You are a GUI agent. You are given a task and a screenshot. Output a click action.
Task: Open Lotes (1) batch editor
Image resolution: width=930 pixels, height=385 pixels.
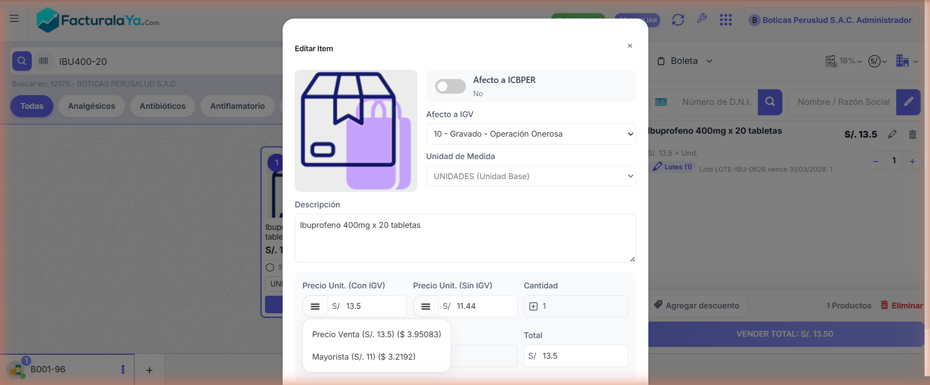[672, 167]
